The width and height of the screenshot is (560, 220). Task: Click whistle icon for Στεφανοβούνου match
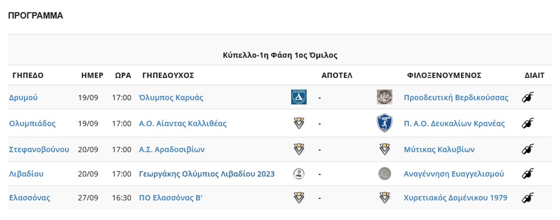click(528, 149)
